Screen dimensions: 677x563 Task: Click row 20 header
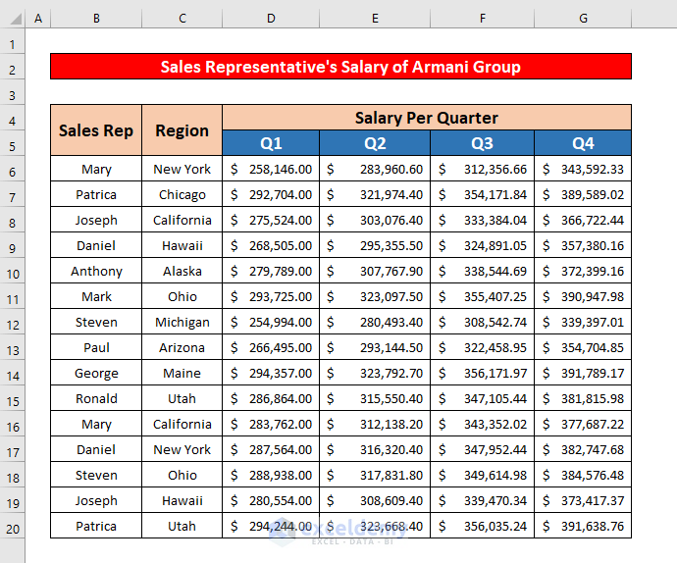(x=13, y=527)
